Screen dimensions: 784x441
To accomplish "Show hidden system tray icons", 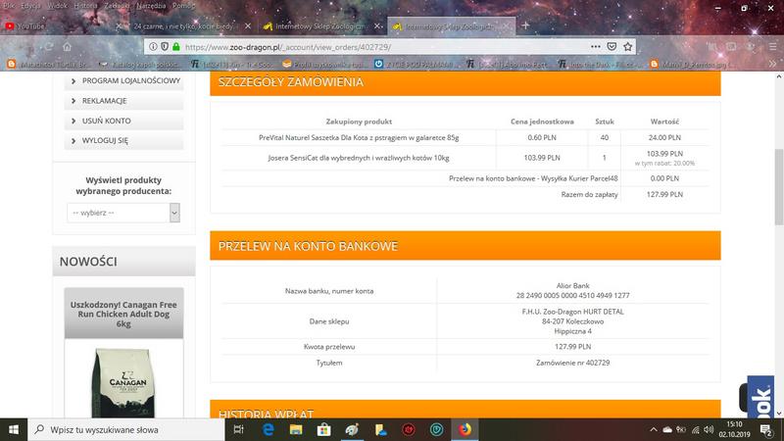I will point(654,429).
